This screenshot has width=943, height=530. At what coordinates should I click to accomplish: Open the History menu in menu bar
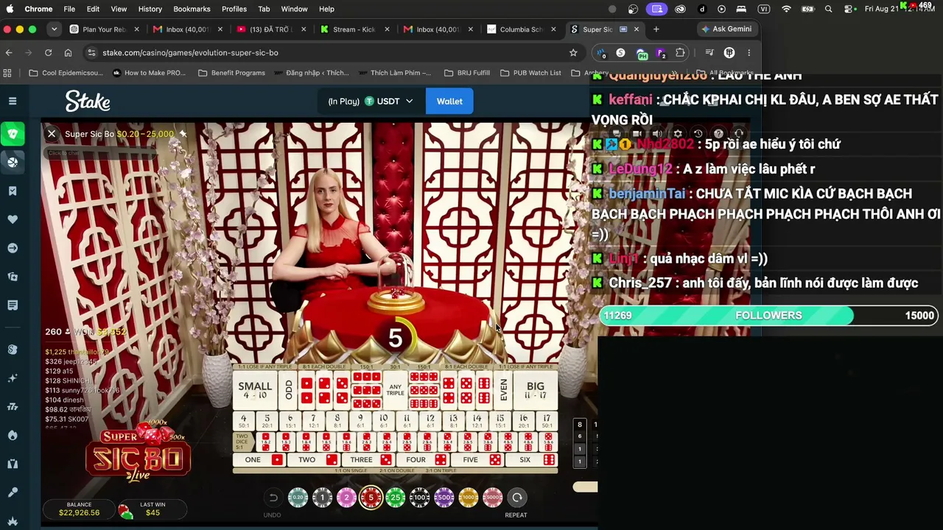click(x=150, y=9)
